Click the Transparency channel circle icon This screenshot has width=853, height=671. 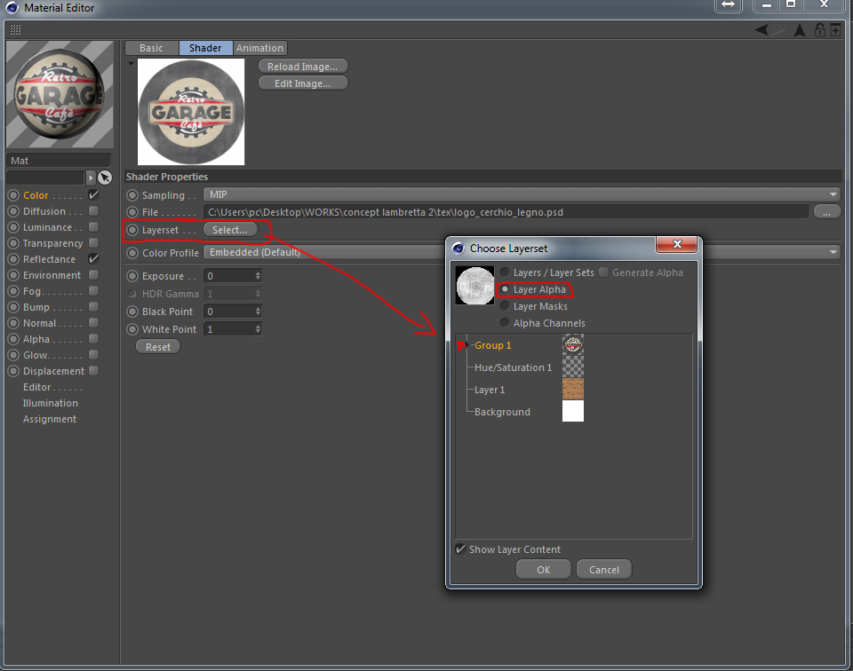[x=13, y=243]
